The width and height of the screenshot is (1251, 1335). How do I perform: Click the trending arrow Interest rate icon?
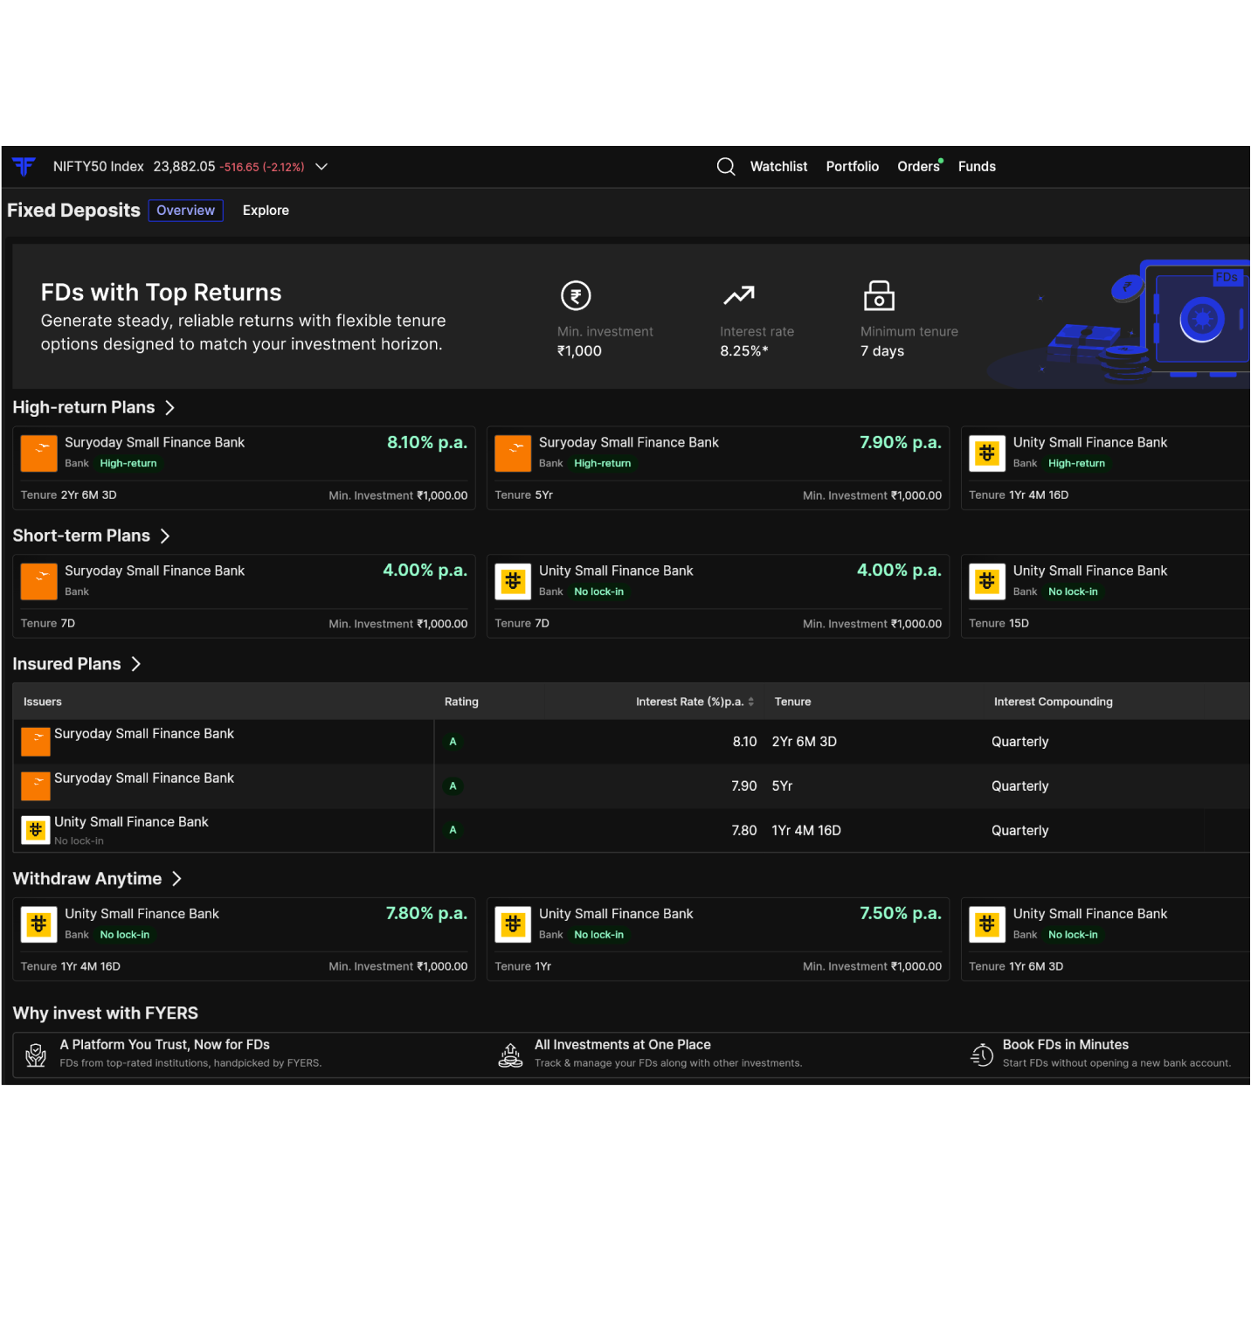739,295
